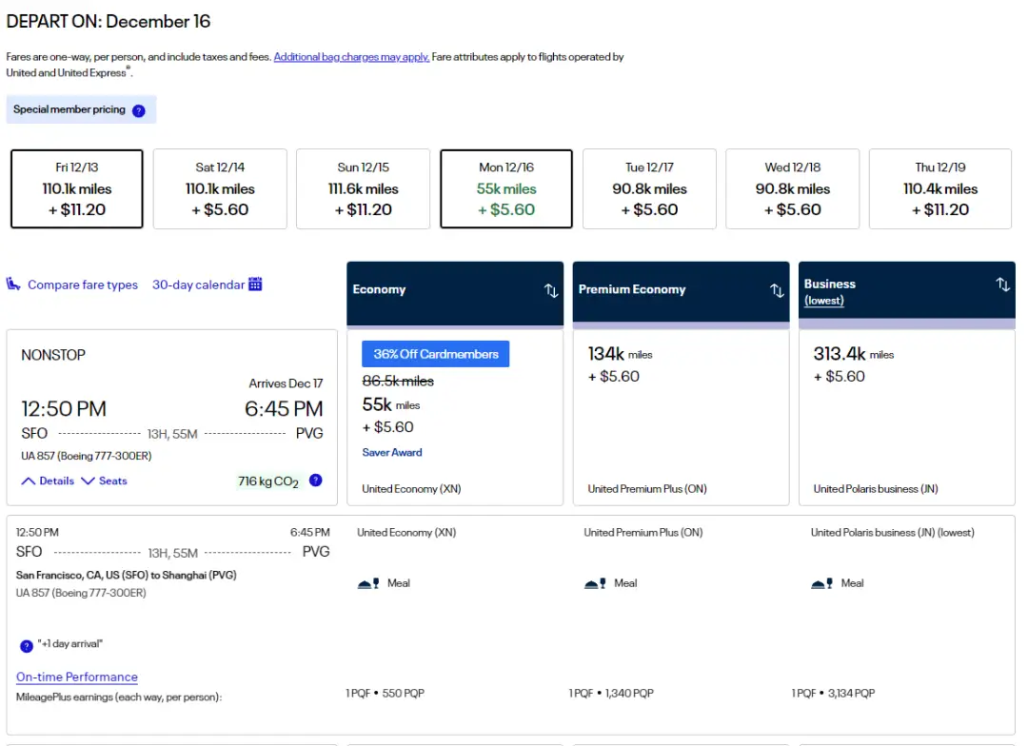Click the 36% Off Cardmembers badge
The width and height of the screenshot is (1028, 746).
point(435,354)
